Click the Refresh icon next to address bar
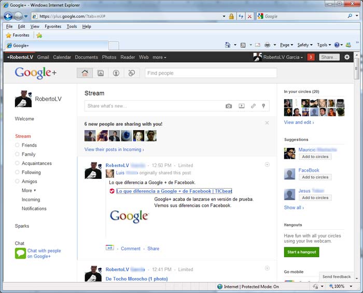Image resolution: width=363 pixels, height=293 pixels. [x=241, y=16]
